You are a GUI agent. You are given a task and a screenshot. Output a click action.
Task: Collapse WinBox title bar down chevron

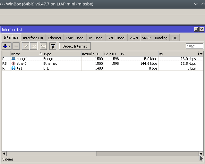tap(196, 4)
